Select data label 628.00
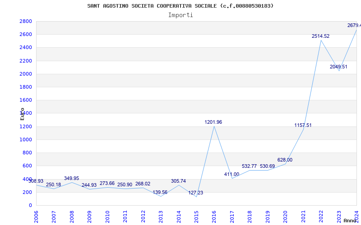This screenshot has height=225, width=361. 285,160
